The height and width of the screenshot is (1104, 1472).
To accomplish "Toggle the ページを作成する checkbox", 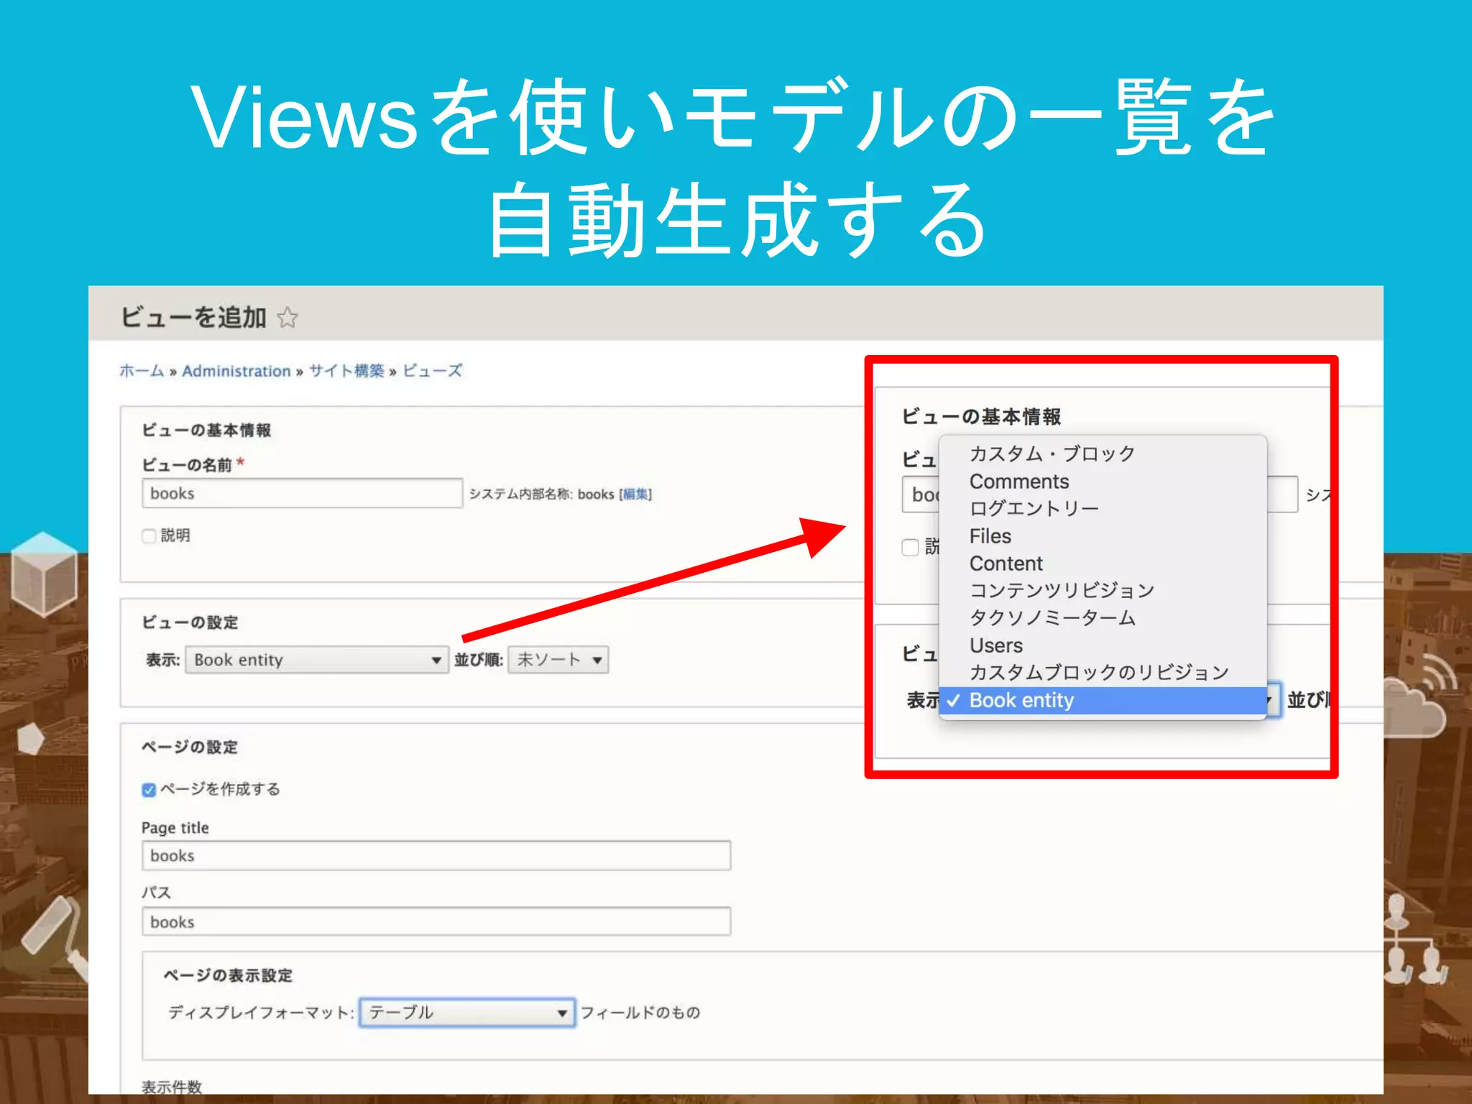I will 149,790.
